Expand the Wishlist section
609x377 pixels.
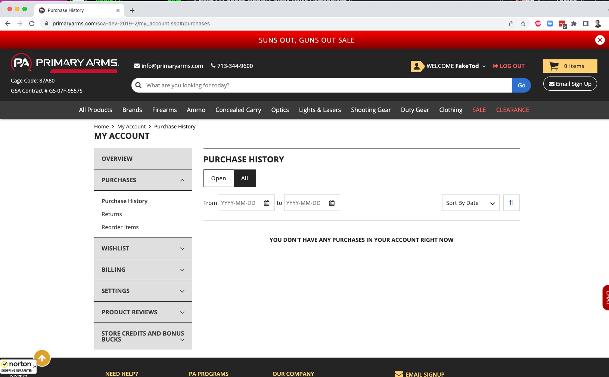coord(143,249)
